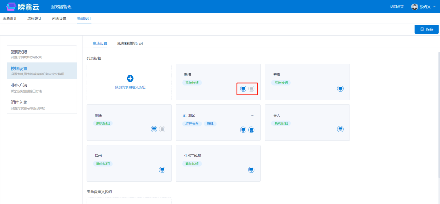Toggle mobile display icon on 删除 card
This screenshot has height=204, width=440.
(162, 129)
